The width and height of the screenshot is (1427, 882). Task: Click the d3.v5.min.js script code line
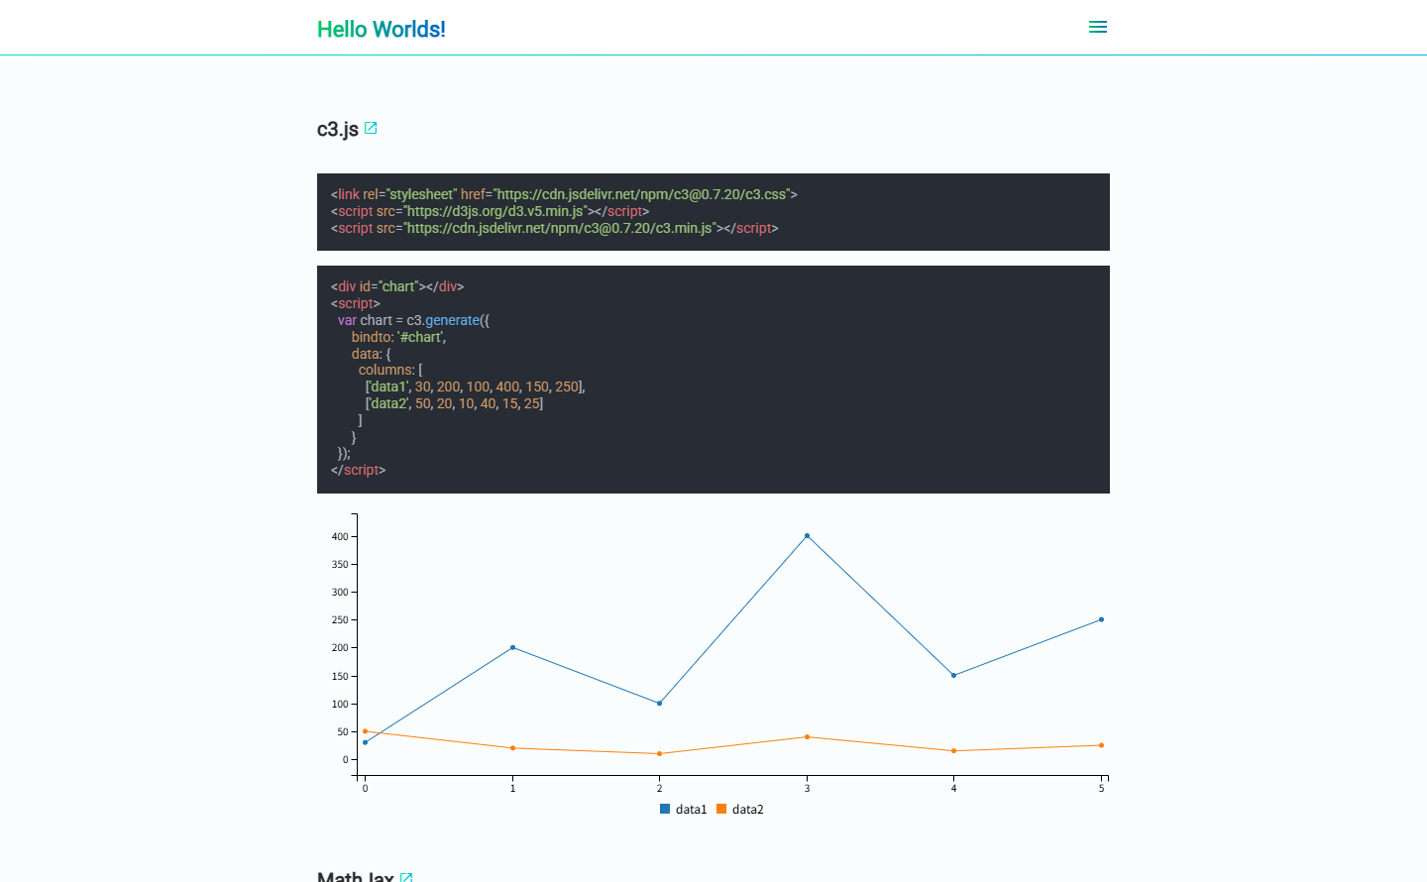click(490, 211)
